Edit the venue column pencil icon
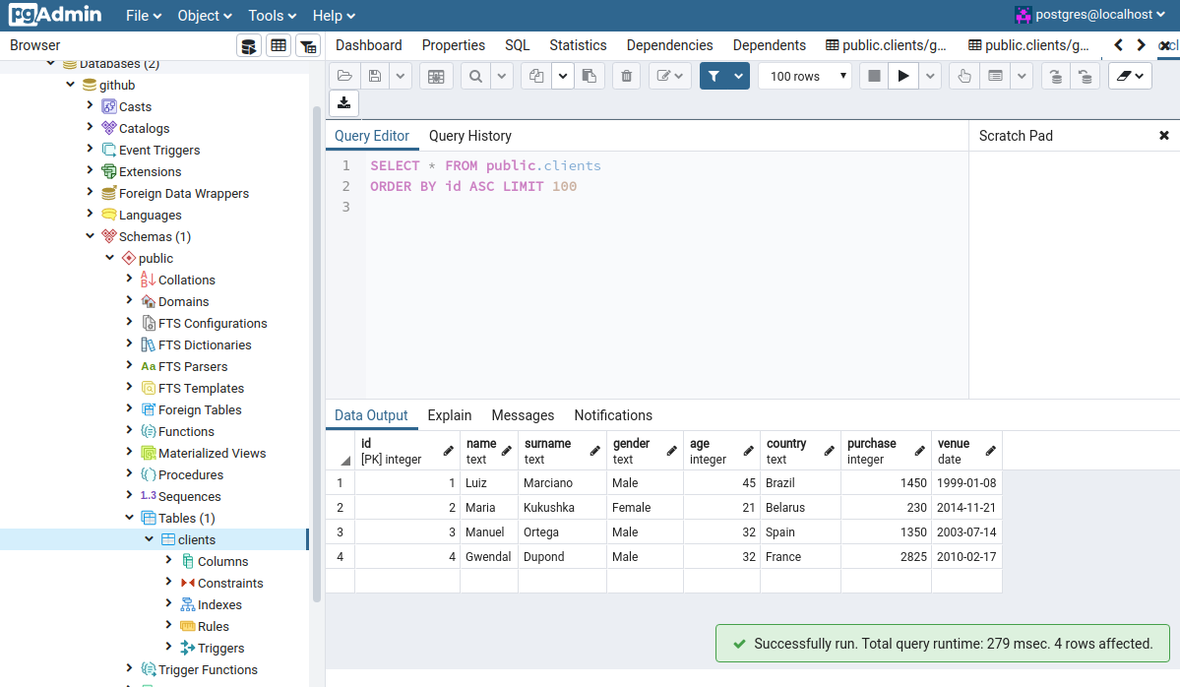1180x687 pixels. pos(990,451)
